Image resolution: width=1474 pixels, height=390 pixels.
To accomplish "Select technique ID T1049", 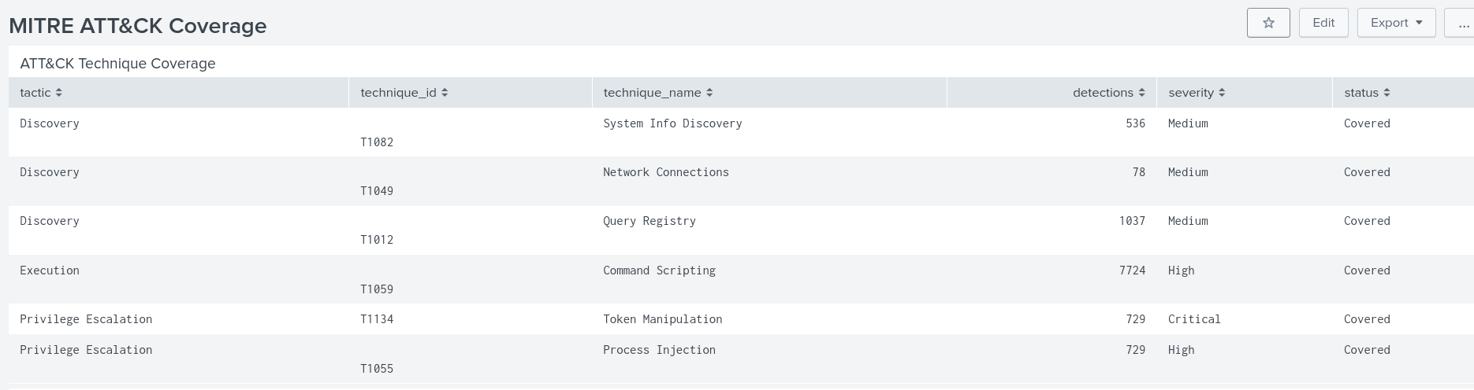I will click(x=377, y=191).
